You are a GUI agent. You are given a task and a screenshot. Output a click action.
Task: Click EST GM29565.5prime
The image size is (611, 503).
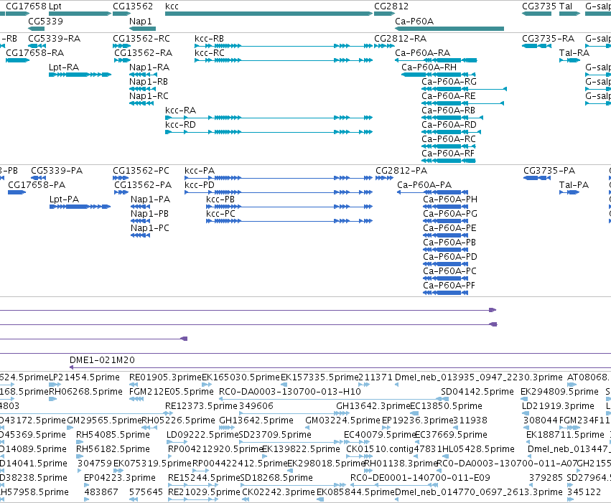[x=104, y=420]
